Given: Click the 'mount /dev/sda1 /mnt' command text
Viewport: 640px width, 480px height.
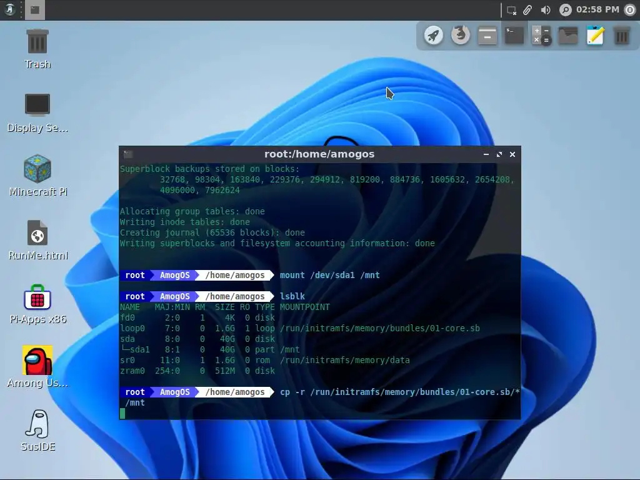Looking at the screenshot, I should pyautogui.click(x=330, y=275).
